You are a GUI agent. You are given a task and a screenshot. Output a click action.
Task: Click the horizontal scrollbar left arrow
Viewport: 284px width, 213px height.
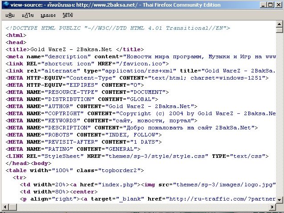pos(5,207)
